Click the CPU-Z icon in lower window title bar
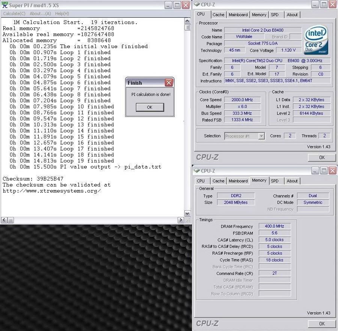Viewport: 338px width, 331px height. pyautogui.click(x=197, y=170)
